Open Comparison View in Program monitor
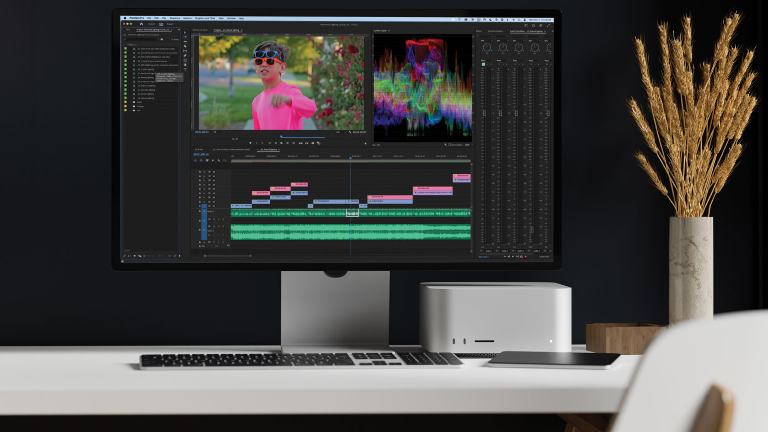Screen dimensions: 768x432 [x=318, y=143]
